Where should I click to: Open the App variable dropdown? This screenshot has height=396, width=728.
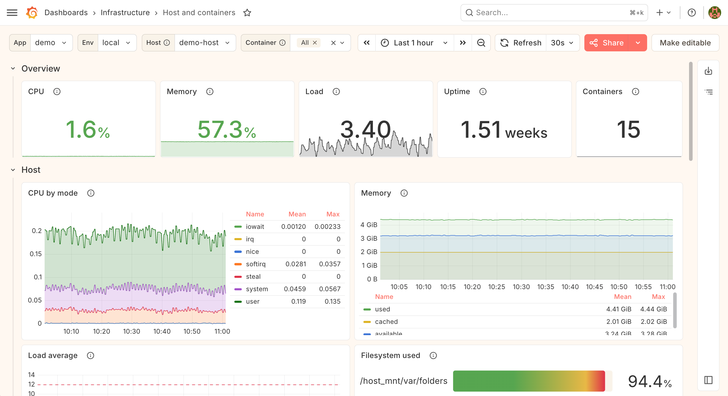pos(51,43)
